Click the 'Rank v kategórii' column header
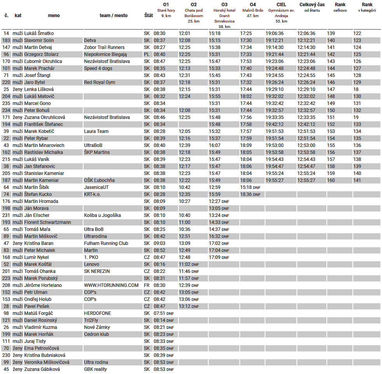Screen dimensions: 382x374 point(367,7)
